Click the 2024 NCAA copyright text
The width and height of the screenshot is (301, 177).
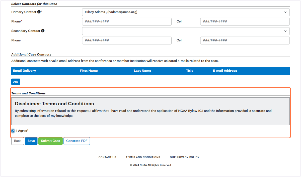pyautogui.click(x=150, y=165)
